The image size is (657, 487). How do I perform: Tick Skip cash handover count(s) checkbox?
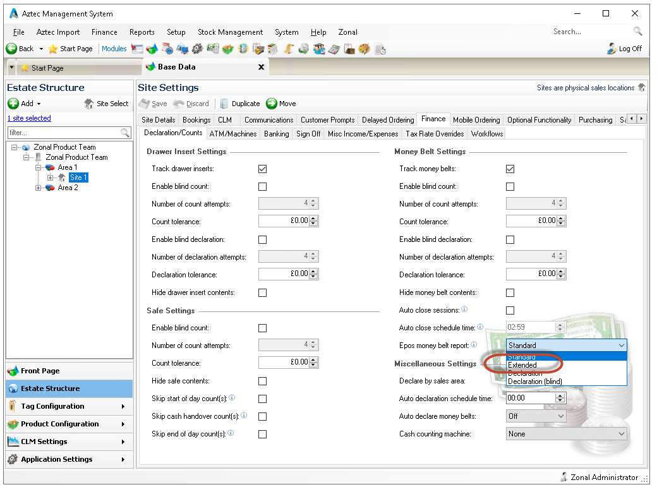tap(262, 417)
